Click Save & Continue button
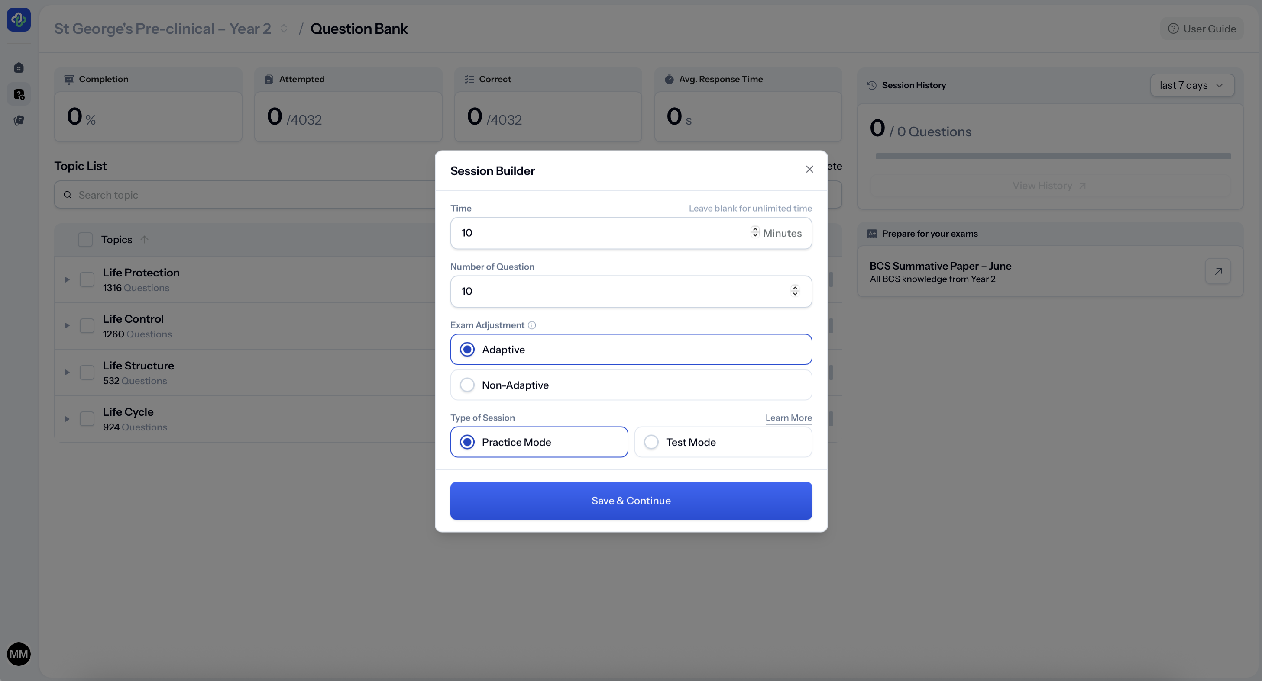This screenshot has width=1262, height=681. pyautogui.click(x=631, y=500)
